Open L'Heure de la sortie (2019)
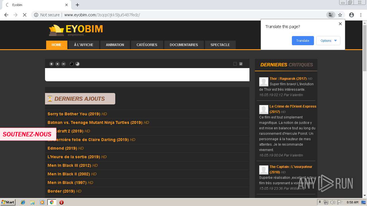The image size is (367, 206). 74,157
